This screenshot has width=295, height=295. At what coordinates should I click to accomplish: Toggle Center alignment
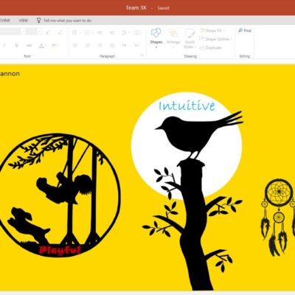pyautogui.click(x=88, y=45)
